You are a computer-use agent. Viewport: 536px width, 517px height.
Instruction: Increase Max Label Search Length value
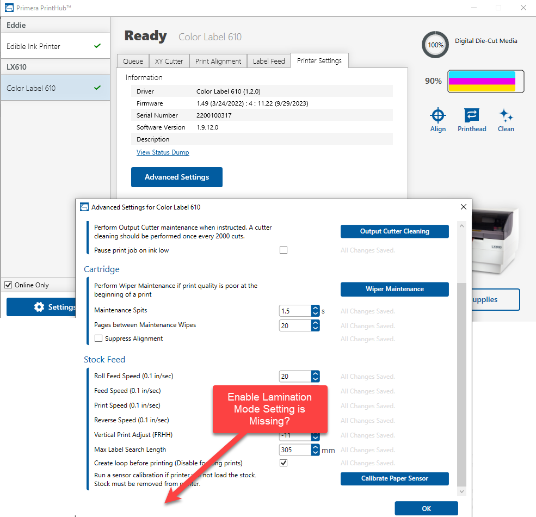point(315,447)
